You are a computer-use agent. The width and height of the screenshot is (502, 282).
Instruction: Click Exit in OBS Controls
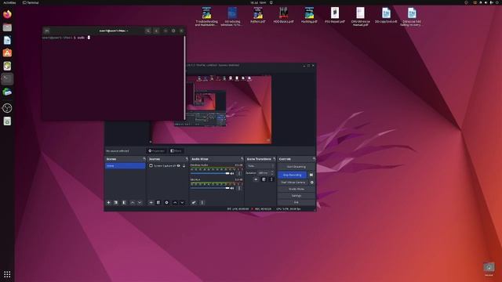click(296, 202)
